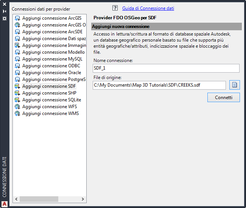Click the help question mark icon
Screen dimensions: 246x208
115,8
